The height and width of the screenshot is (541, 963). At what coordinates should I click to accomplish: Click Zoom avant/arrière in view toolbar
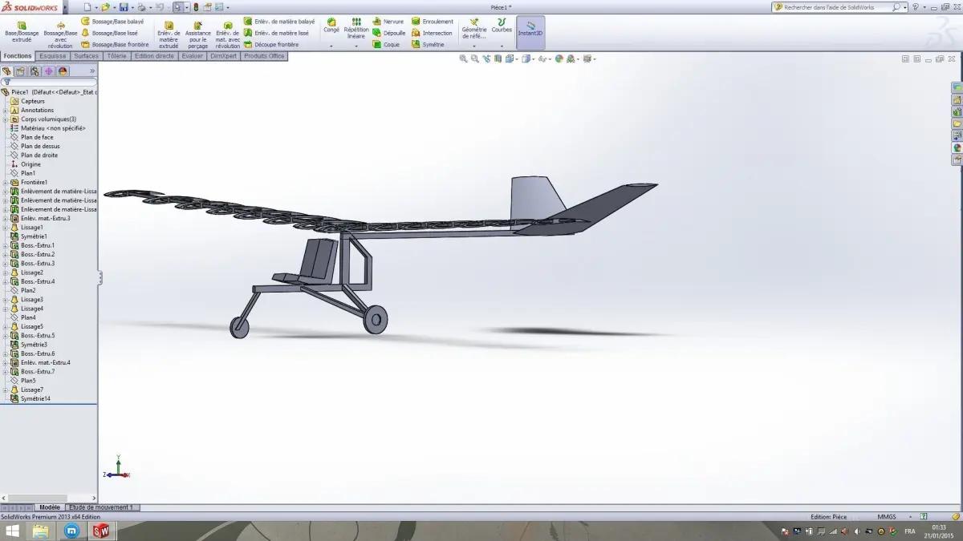tap(475, 59)
